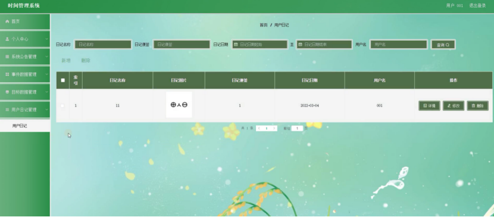
Task: Focus the 日记便签 input field
Action: coord(182,45)
